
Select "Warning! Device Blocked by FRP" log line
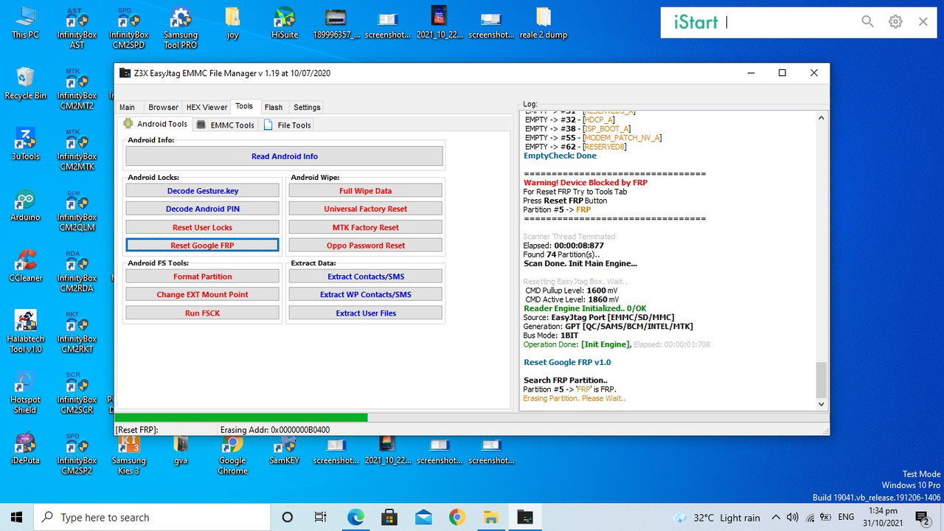(586, 182)
